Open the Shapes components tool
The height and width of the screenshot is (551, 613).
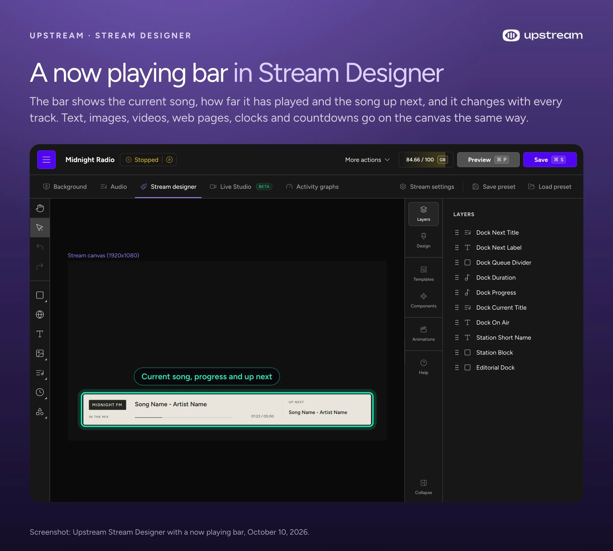coord(40,411)
